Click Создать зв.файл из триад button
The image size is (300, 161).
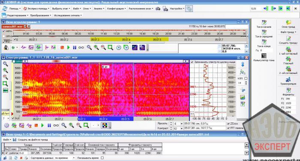click(30, 140)
